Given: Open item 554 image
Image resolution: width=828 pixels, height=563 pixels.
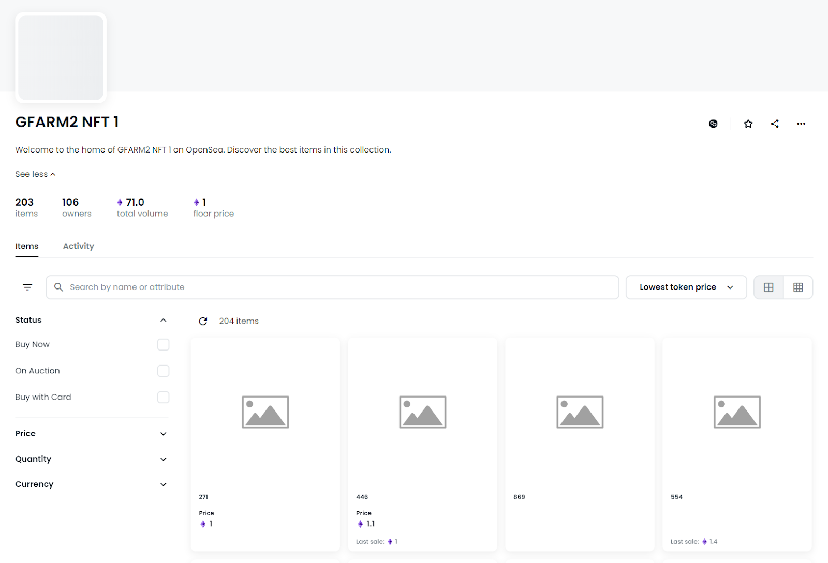Looking at the screenshot, I should pyautogui.click(x=737, y=412).
